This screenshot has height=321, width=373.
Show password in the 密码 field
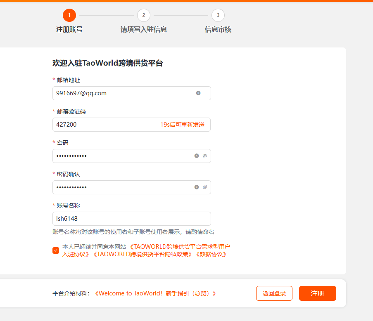tap(205, 156)
